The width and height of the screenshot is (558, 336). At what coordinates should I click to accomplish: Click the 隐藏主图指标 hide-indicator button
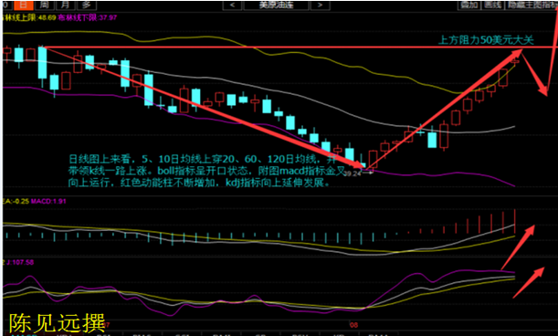(532, 5)
